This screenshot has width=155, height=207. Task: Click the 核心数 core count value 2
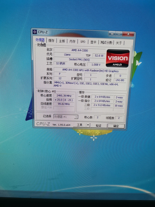click(x=98, y=117)
